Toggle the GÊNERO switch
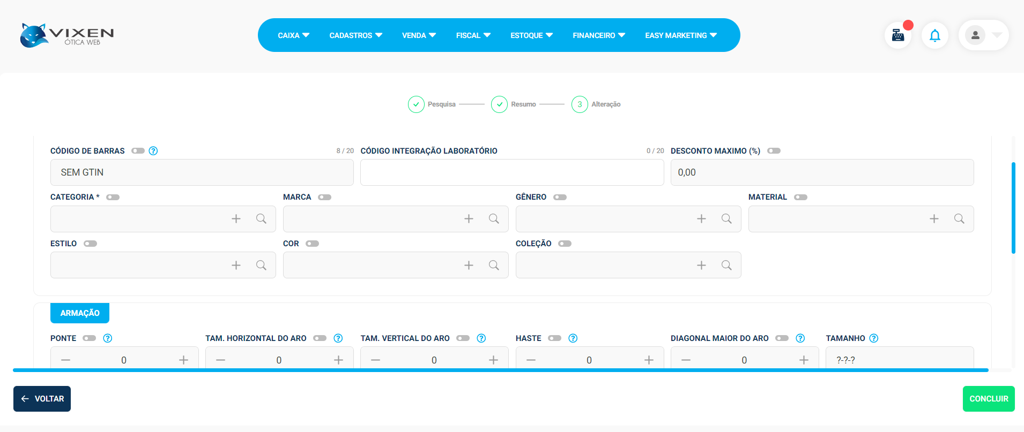 pos(560,198)
